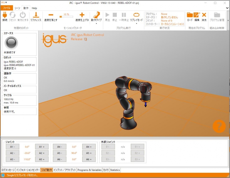
Task: Click the リファレンス reference icon
Action: [36, 15]
